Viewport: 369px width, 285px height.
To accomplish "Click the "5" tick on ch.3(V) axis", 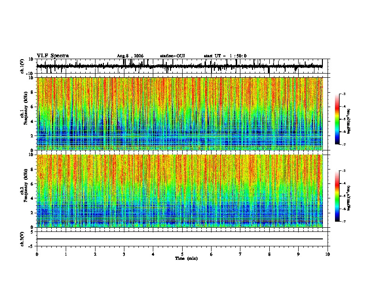I will [33, 232].
